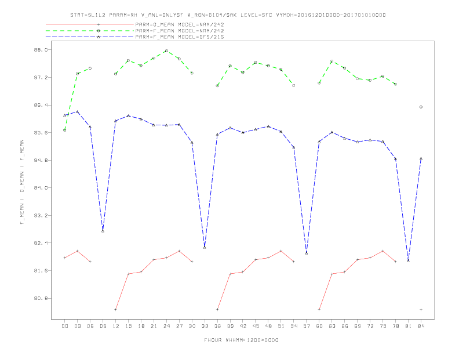Click x-axis tick label 36
The image size is (459, 355).
217,326
